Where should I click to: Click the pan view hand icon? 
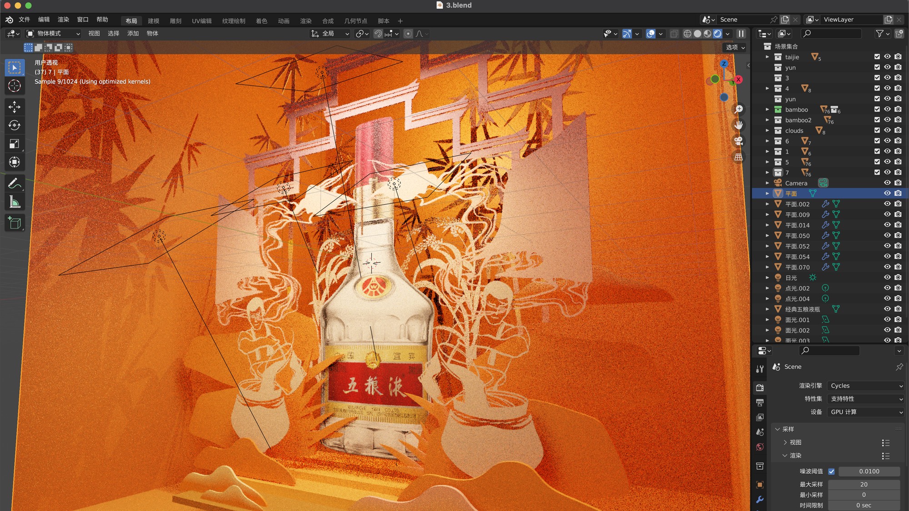click(739, 125)
